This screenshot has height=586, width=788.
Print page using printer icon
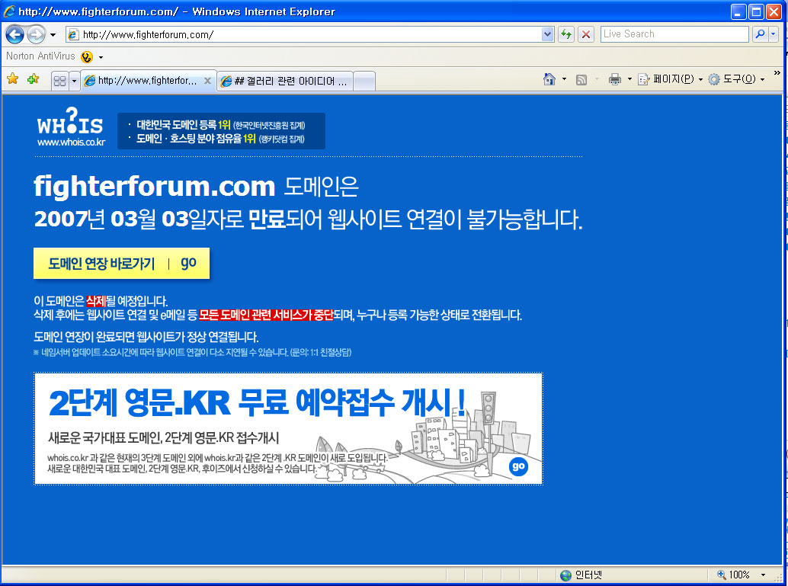pyautogui.click(x=614, y=79)
